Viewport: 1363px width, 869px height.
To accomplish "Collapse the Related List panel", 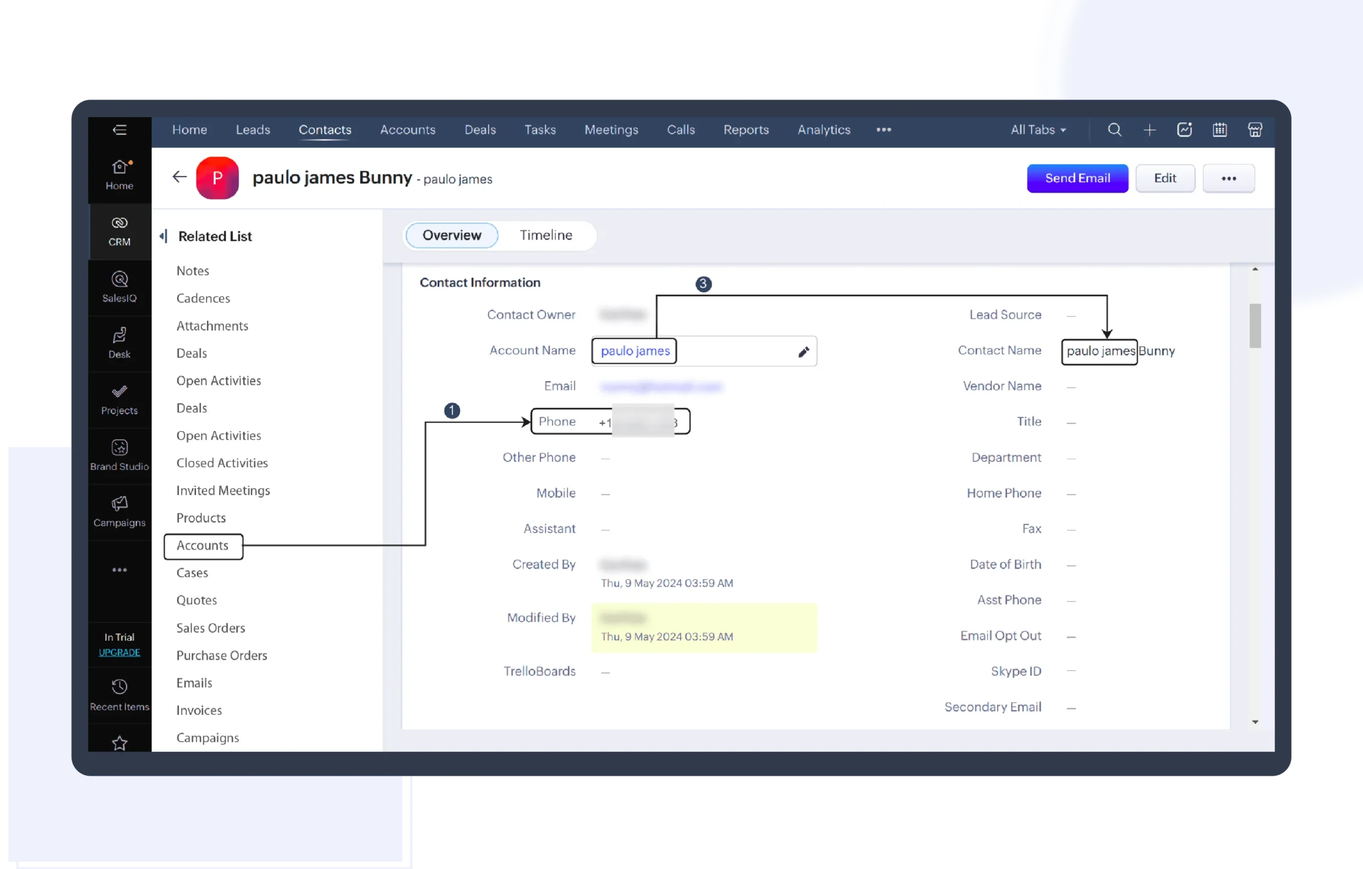I will 163,236.
